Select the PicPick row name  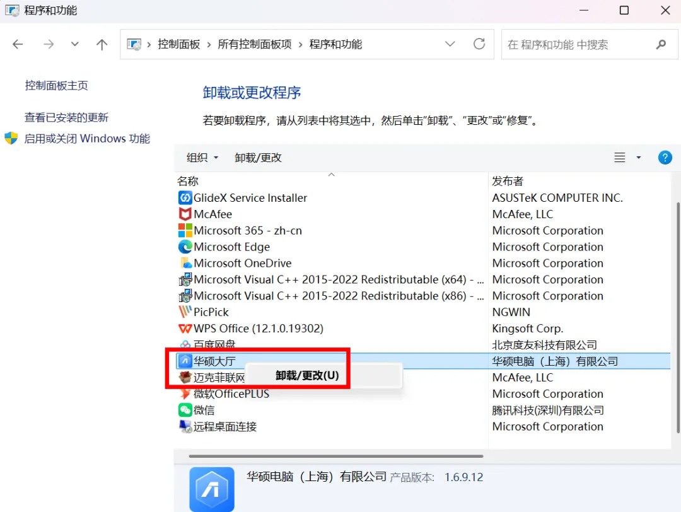[211, 312]
